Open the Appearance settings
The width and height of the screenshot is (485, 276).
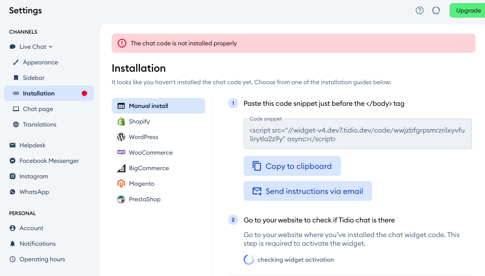(x=40, y=62)
